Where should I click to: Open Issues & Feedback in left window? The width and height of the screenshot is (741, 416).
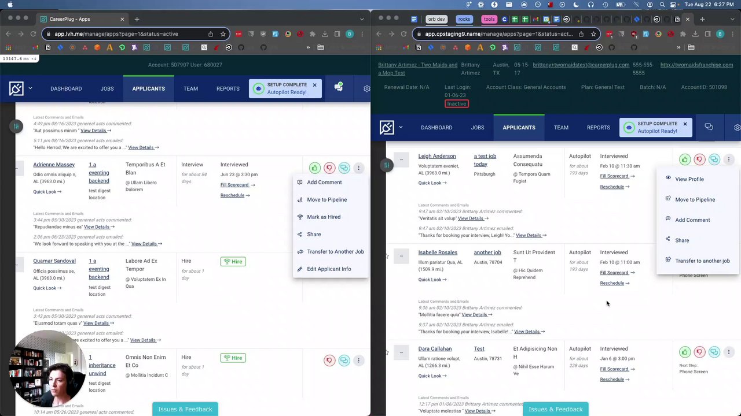pyautogui.click(x=185, y=409)
